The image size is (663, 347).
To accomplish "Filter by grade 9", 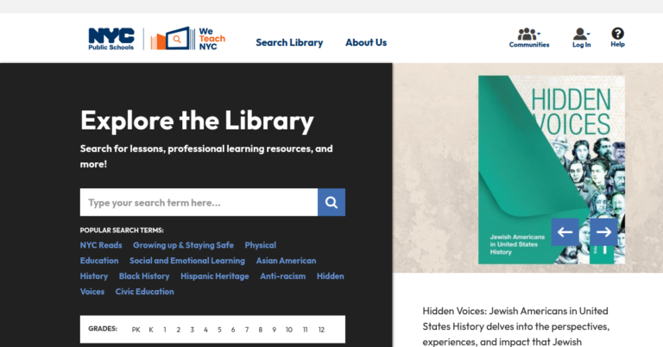I will click(x=274, y=330).
